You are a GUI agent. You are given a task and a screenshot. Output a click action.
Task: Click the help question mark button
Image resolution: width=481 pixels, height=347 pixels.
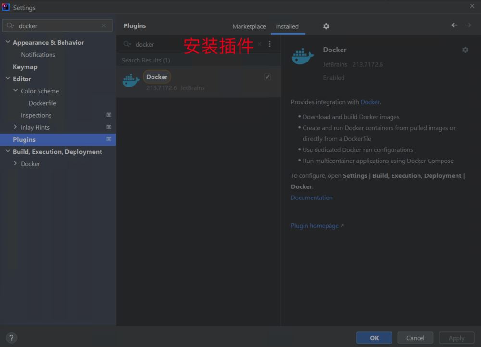(12, 338)
